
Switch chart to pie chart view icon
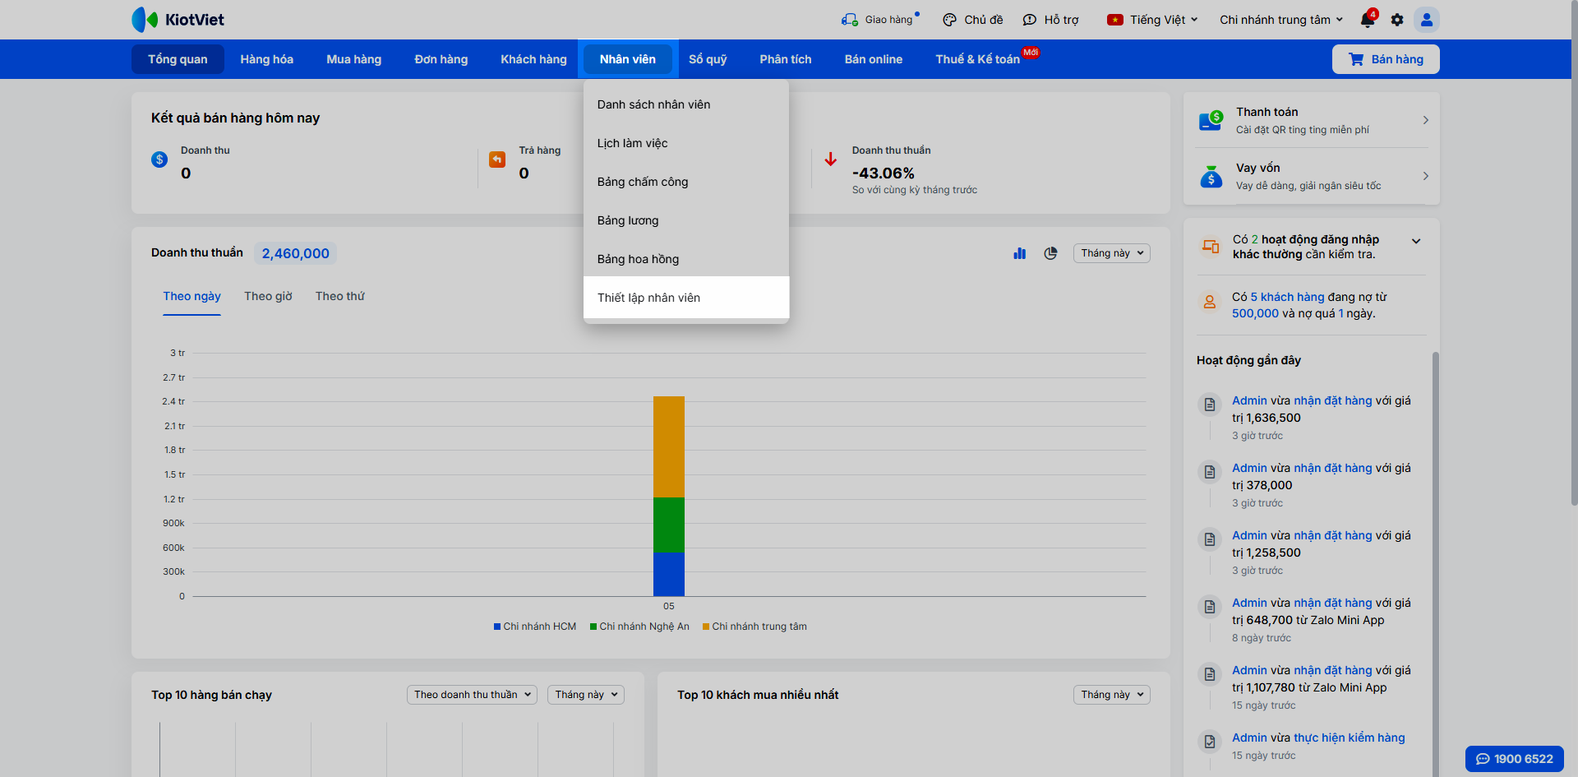pyautogui.click(x=1050, y=253)
